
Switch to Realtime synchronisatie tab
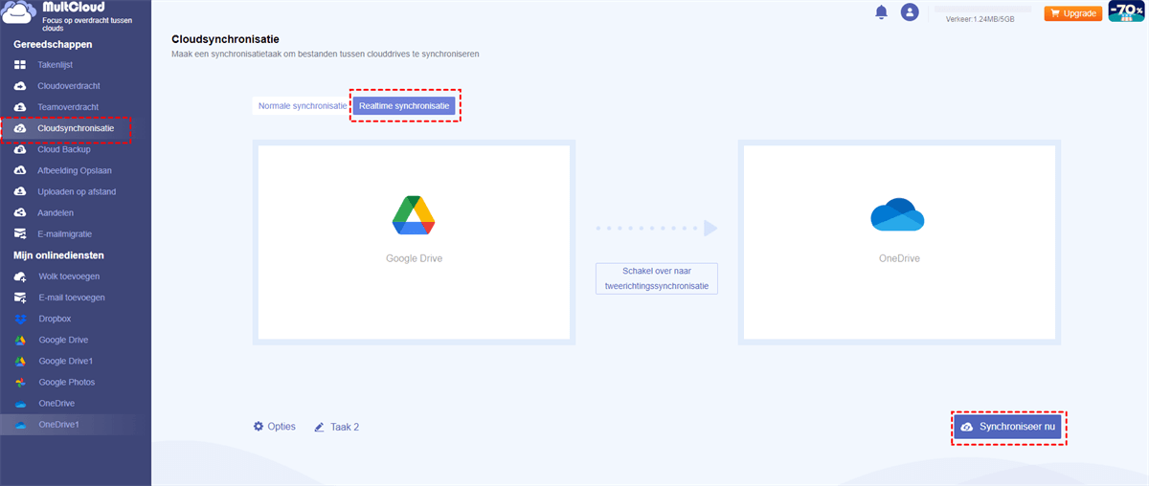coord(404,106)
